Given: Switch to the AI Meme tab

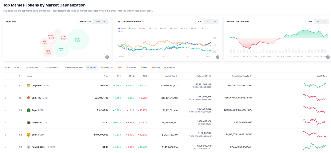Looking at the screenshot, I should coord(169,67).
